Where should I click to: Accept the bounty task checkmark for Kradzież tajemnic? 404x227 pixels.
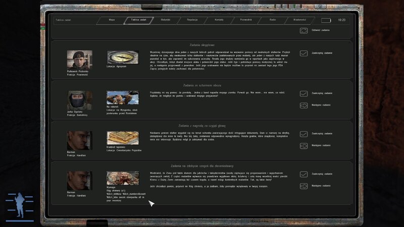(304, 134)
